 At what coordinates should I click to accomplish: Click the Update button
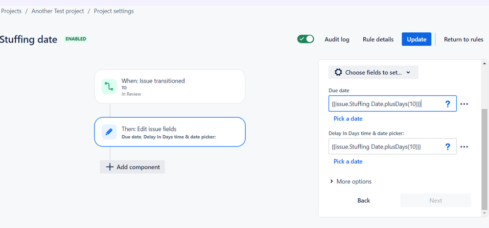pos(417,40)
